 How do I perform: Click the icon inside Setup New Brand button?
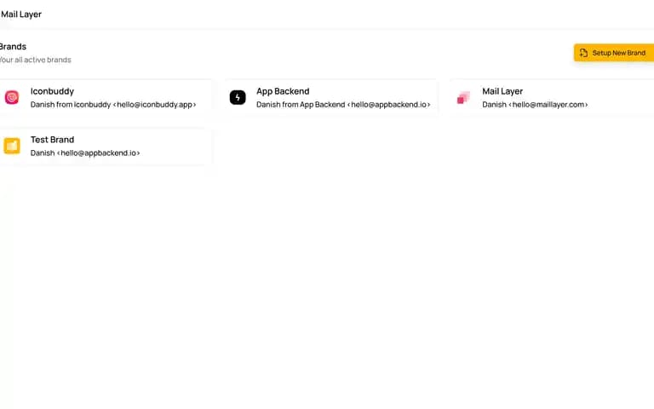point(583,53)
